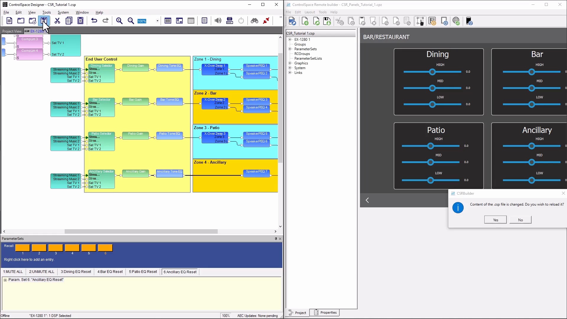Click the Cut scissors icon
567x319 pixels.
point(57,21)
